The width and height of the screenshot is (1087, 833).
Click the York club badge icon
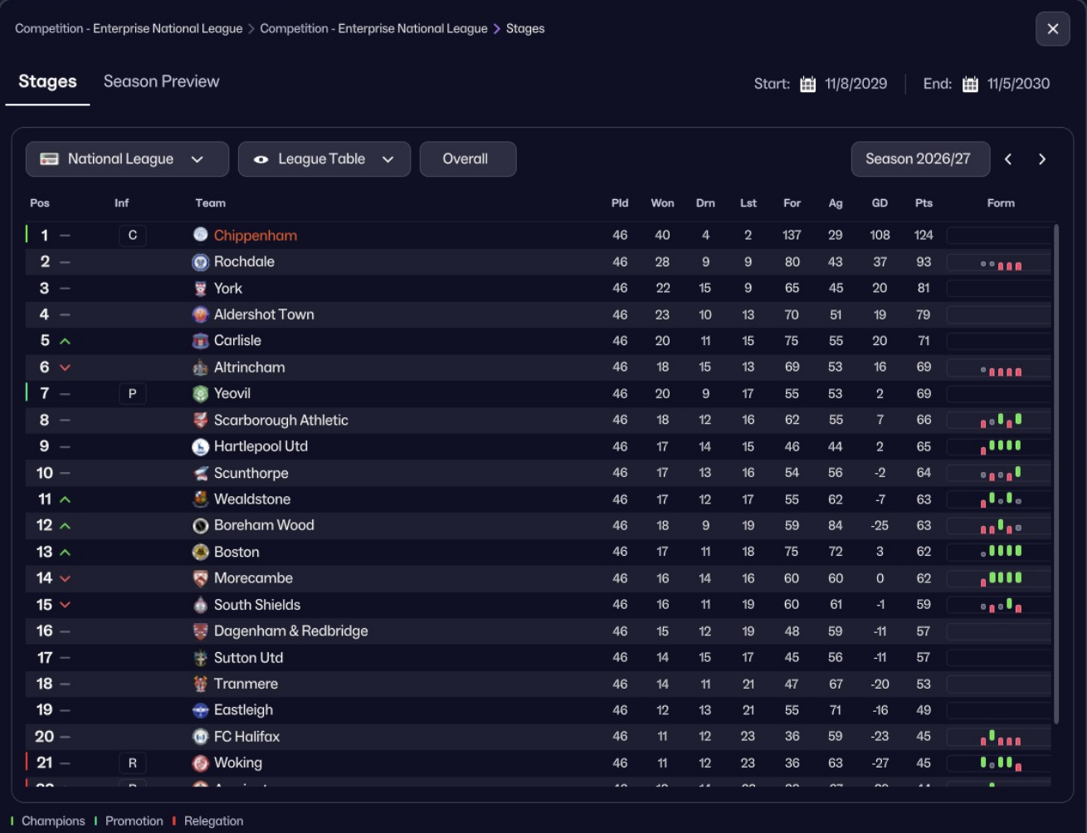(200, 288)
